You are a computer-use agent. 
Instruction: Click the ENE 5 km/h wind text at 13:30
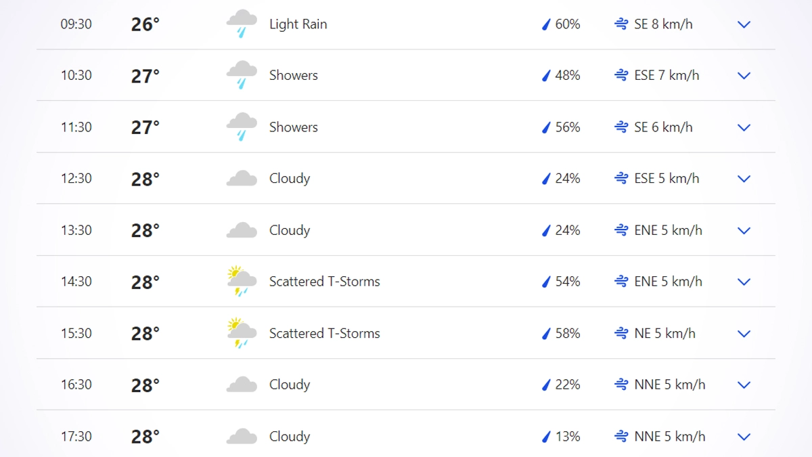(668, 230)
